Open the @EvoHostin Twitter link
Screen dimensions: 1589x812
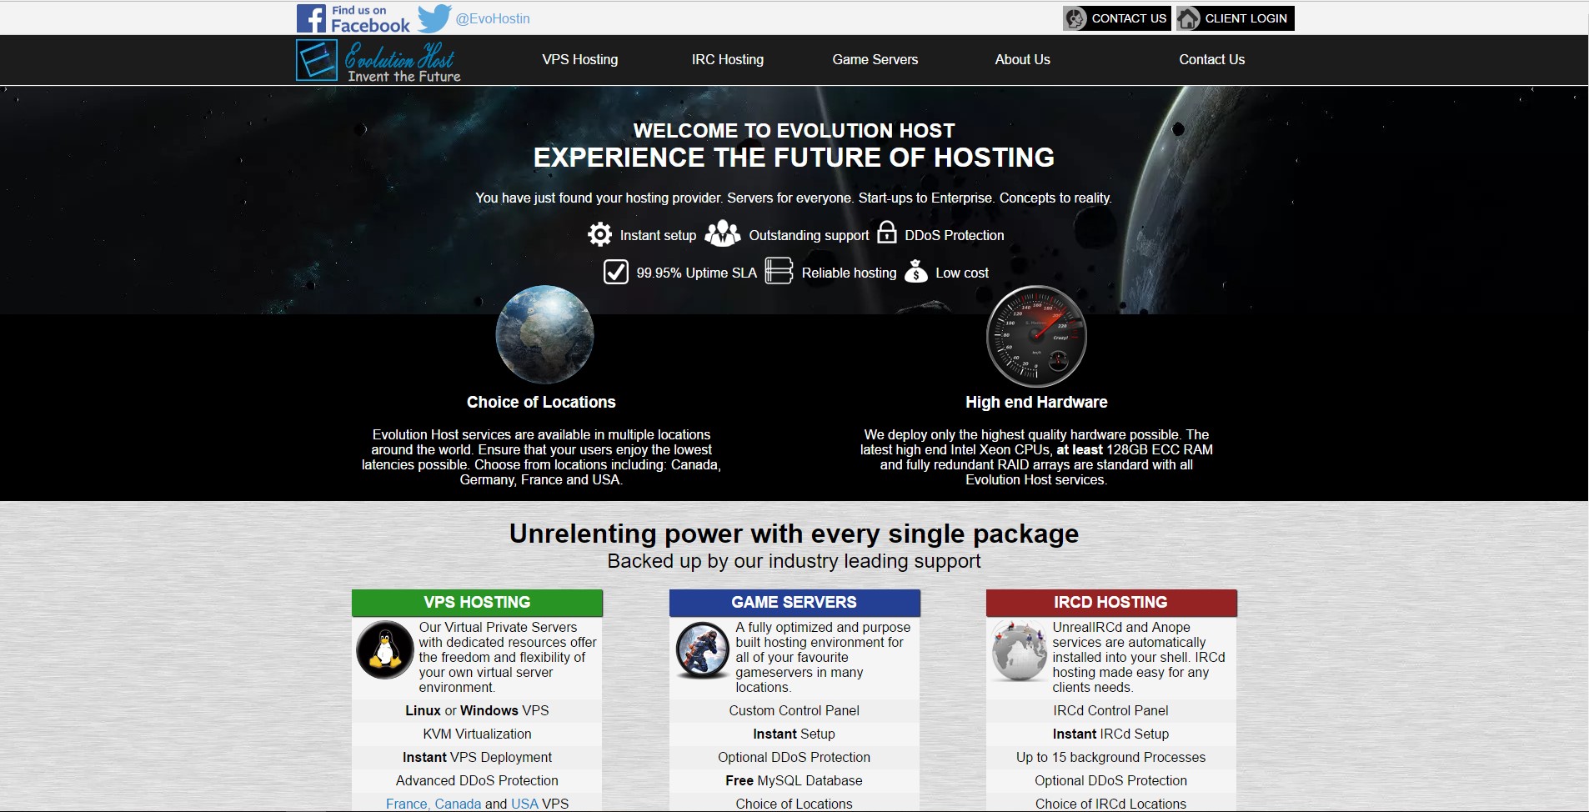[493, 18]
